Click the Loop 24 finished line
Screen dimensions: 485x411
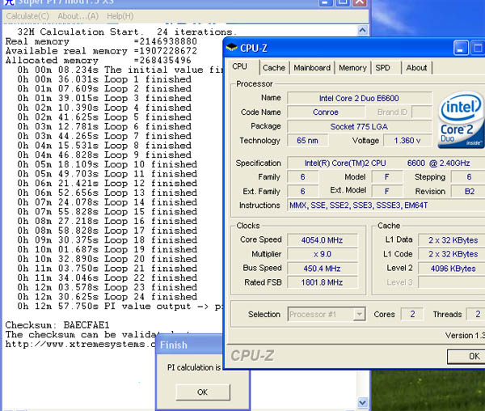pyautogui.click(x=108, y=296)
